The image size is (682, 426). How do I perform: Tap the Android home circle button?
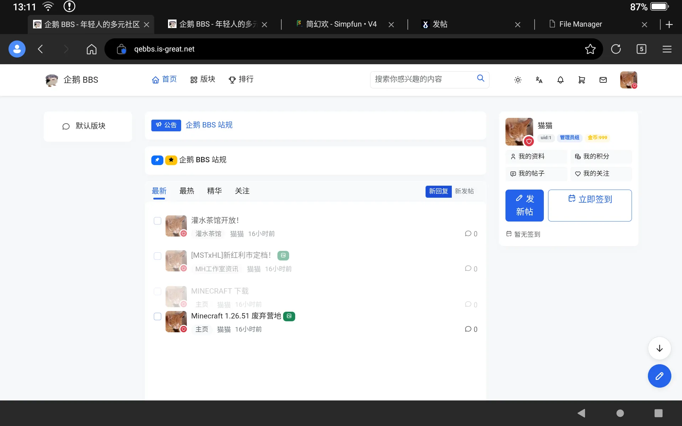pos(620,413)
